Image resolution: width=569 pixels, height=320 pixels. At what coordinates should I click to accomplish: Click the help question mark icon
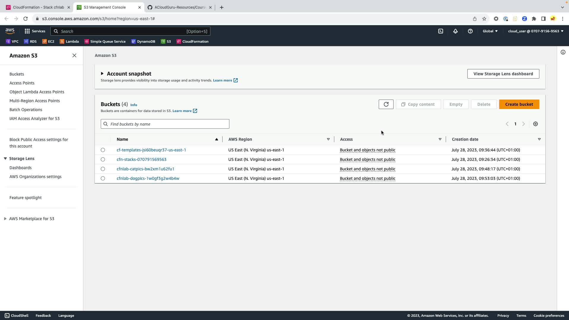click(x=470, y=31)
